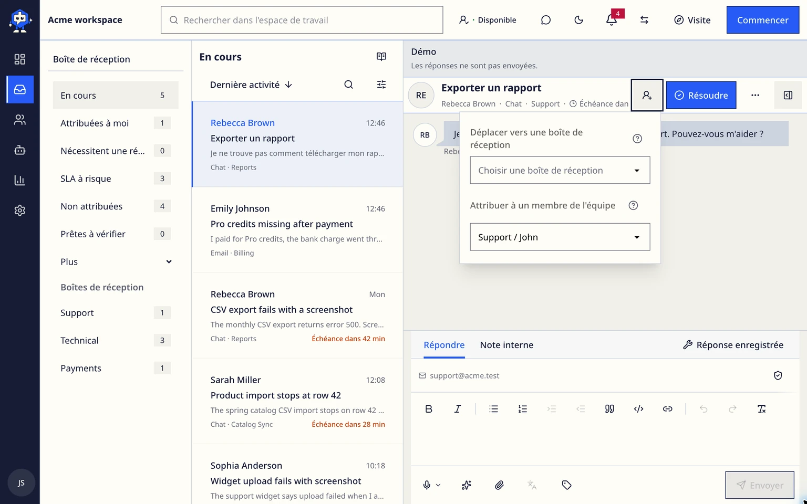
Task: Open the reports chart icon in sidebar
Action: 19,180
